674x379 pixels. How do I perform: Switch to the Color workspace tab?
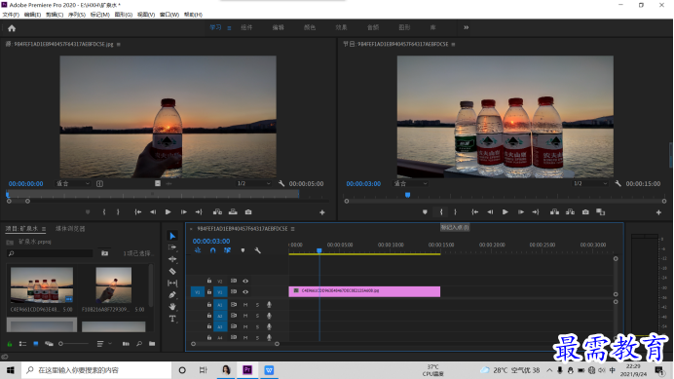point(310,27)
